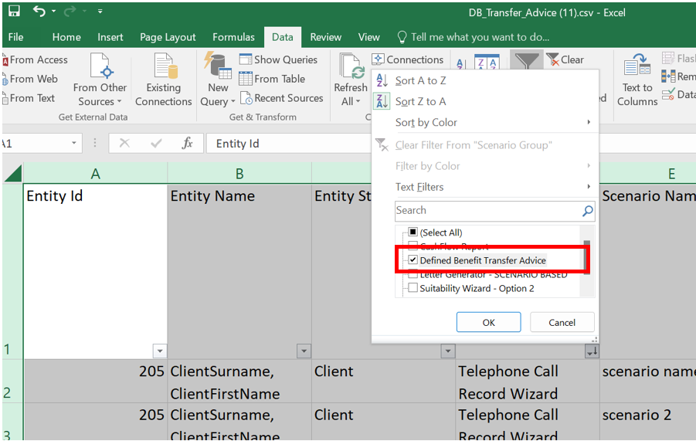Click From Table in Get & Transform
Screen dimensions: 696x441
(x=272, y=79)
